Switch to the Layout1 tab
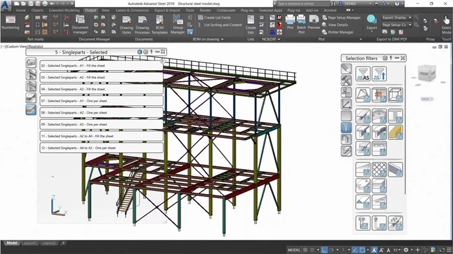453x254 pixels. 30,243
